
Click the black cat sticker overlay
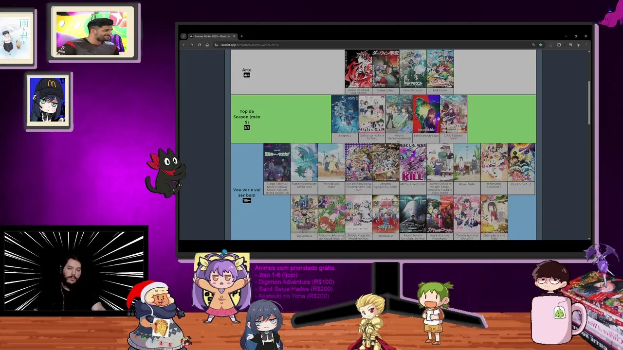(165, 173)
